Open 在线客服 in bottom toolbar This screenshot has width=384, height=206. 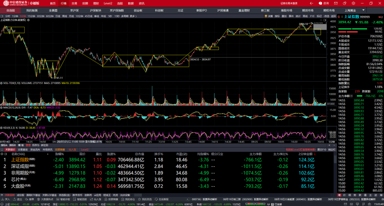click(x=162, y=199)
